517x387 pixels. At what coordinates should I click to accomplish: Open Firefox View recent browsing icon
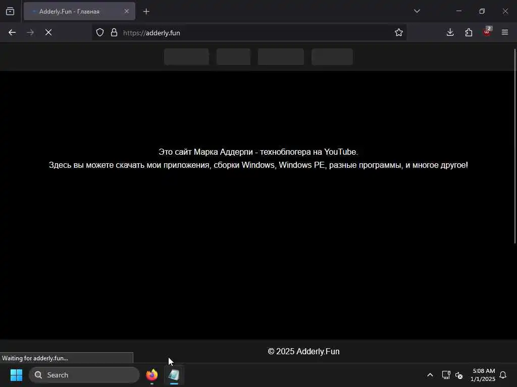[x=10, y=12]
